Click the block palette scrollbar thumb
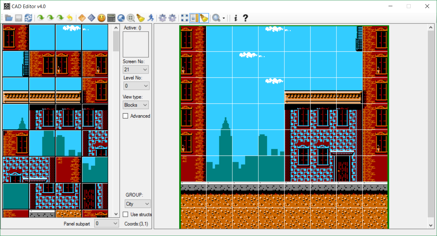The height and width of the screenshot is (236, 437). (116, 41)
